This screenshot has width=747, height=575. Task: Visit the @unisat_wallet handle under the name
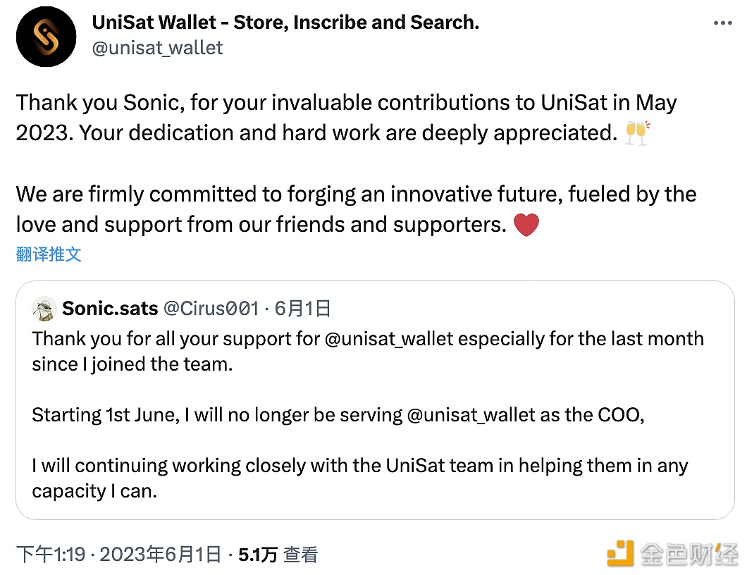pyautogui.click(x=157, y=47)
